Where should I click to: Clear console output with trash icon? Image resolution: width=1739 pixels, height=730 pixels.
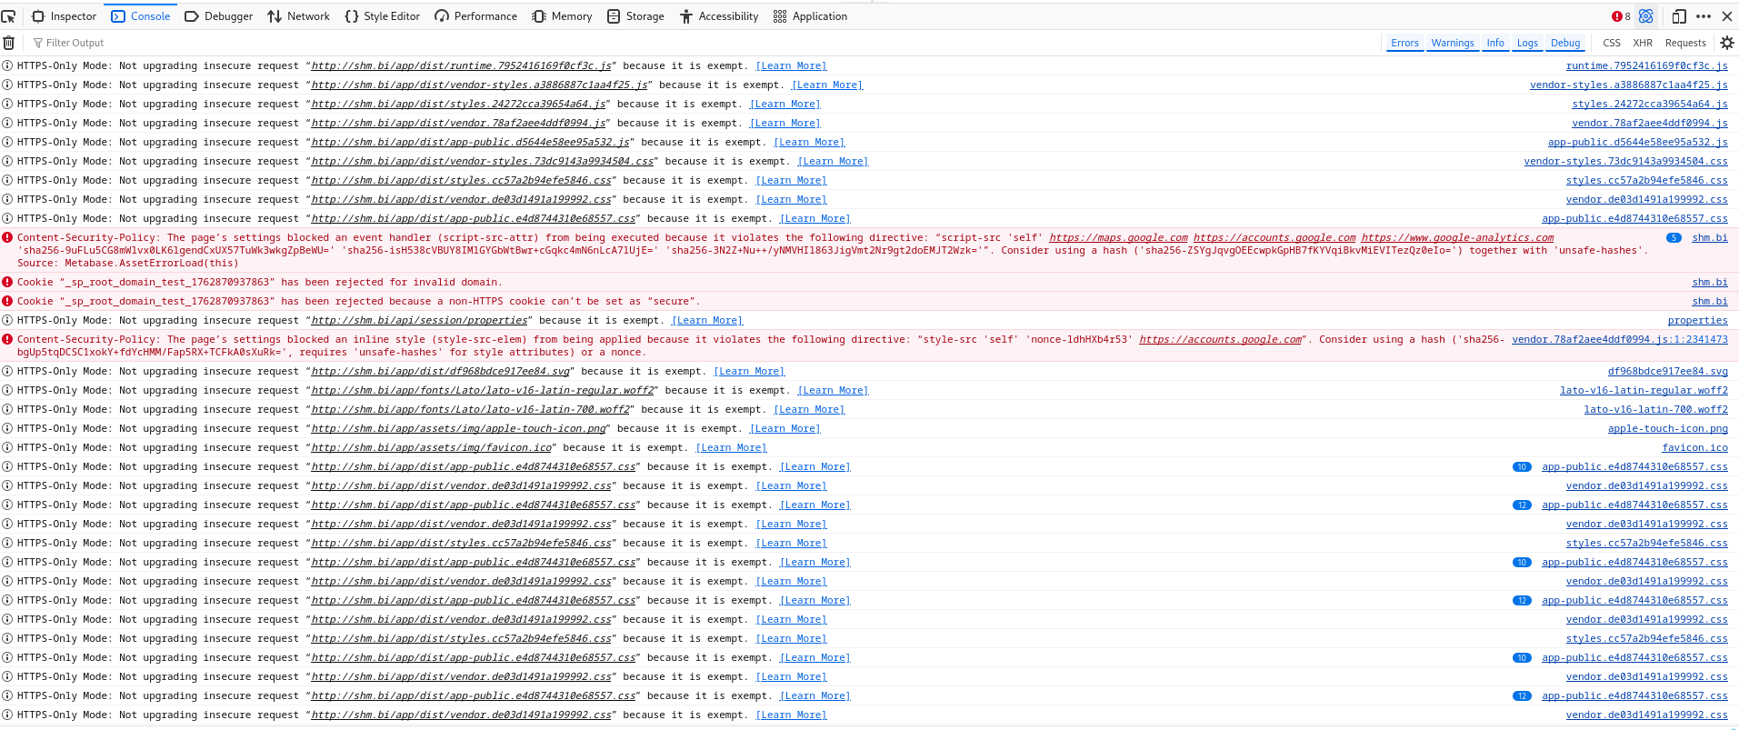[x=9, y=43]
